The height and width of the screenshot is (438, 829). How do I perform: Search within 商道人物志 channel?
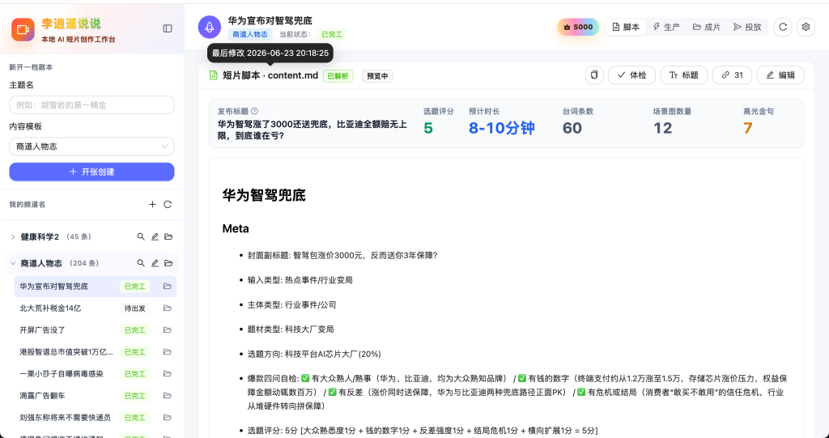[141, 263]
